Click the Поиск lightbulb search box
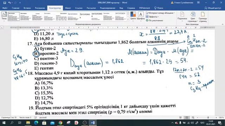Screen dimensions: 225x126 coord(159,8)
